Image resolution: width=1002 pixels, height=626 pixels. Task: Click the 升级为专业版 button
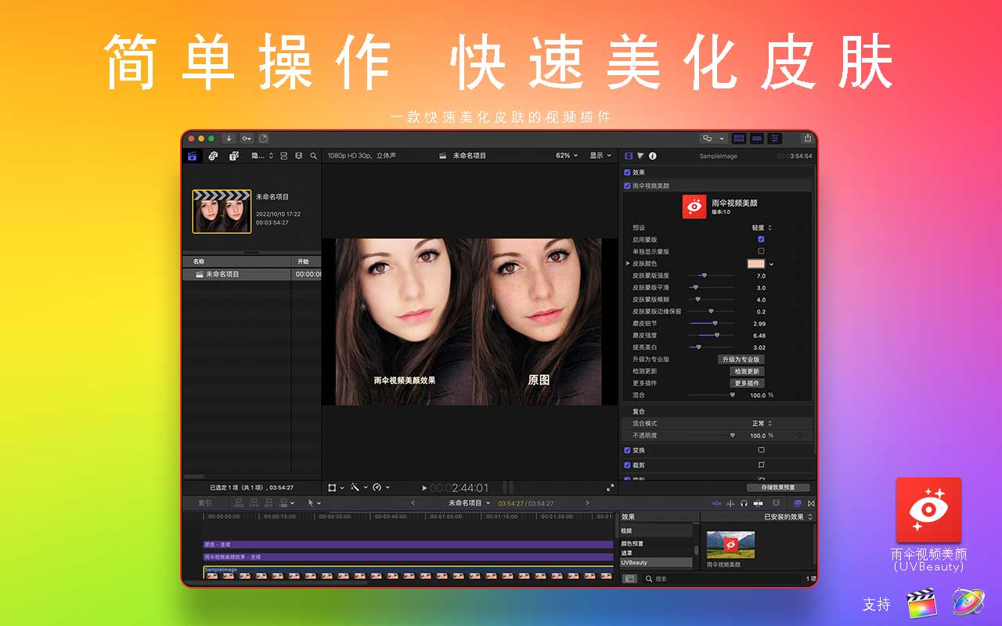[741, 359]
